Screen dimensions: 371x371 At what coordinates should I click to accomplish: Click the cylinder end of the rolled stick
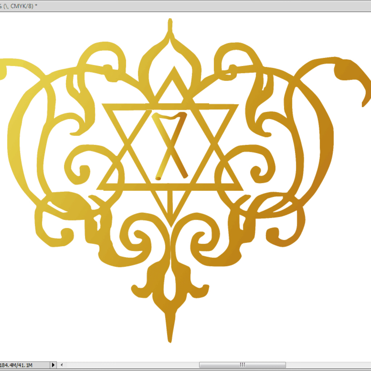(x=158, y=178)
